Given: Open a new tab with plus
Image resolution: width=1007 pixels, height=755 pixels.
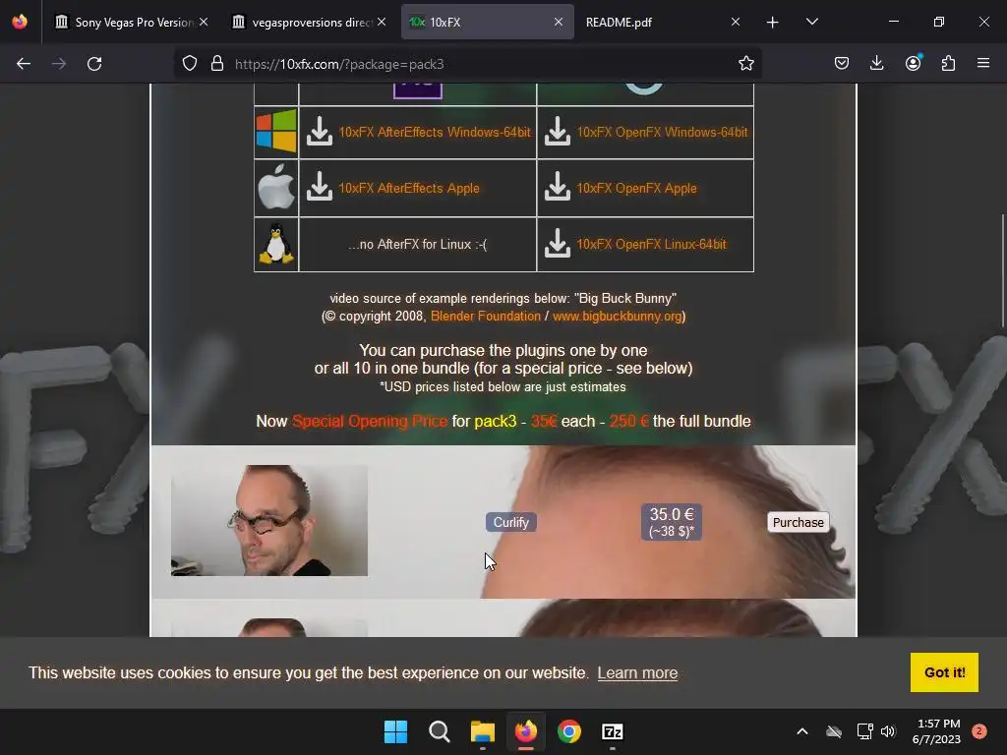Looking at the screenshot, I should point(773,23).
